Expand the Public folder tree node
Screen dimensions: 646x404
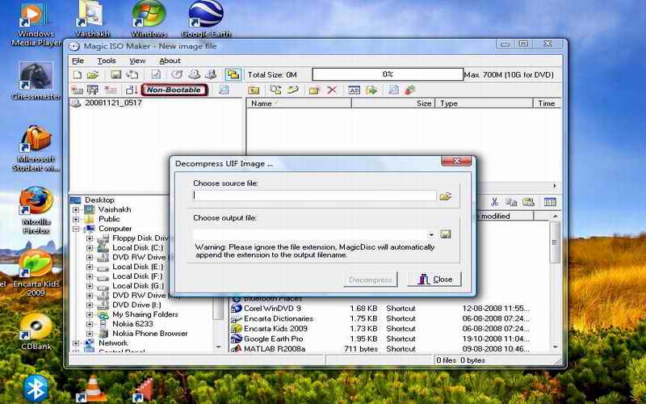[77, 219]
